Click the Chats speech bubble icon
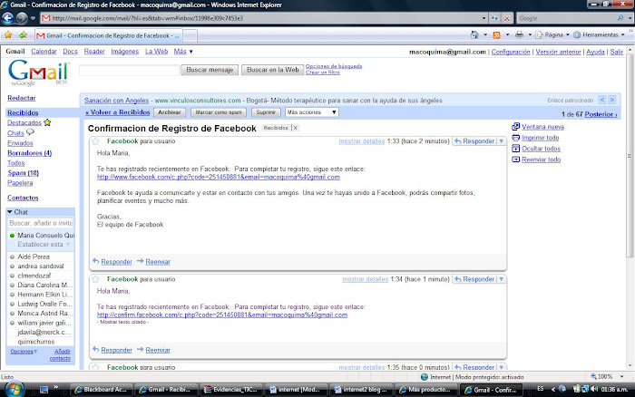 click(x=30, y=132)
